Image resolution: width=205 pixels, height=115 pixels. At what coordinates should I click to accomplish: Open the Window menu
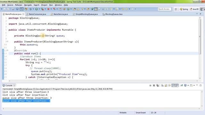[58, 5]
